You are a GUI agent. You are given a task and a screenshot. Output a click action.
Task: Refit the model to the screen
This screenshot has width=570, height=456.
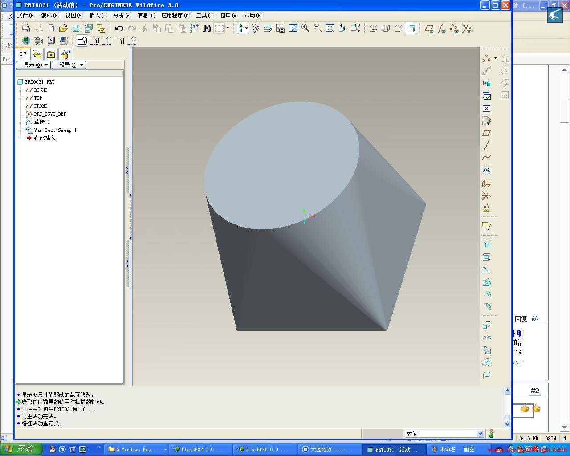pos(330,28)
